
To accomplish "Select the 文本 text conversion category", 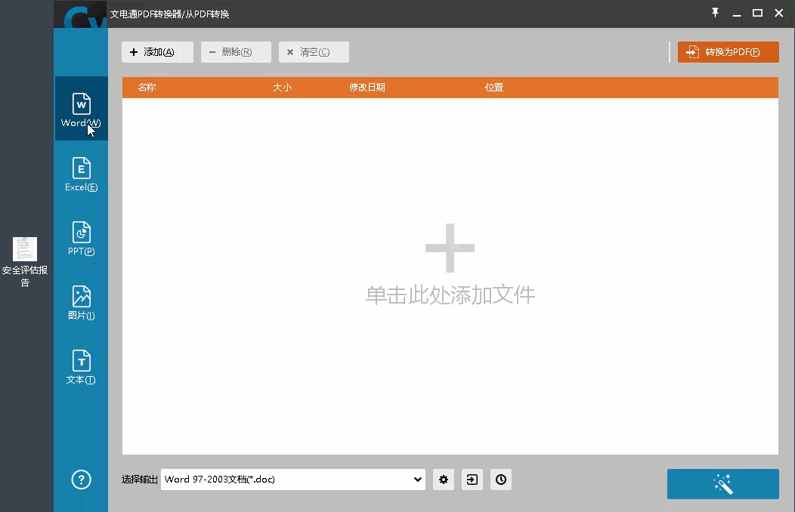I will point(81,368).
